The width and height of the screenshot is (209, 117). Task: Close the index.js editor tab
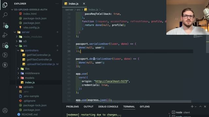tap(84, 4)
